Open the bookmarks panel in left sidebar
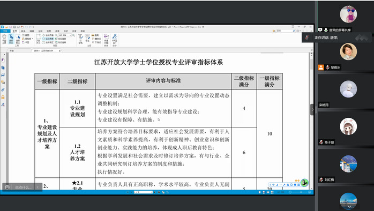 pos(3,61)
